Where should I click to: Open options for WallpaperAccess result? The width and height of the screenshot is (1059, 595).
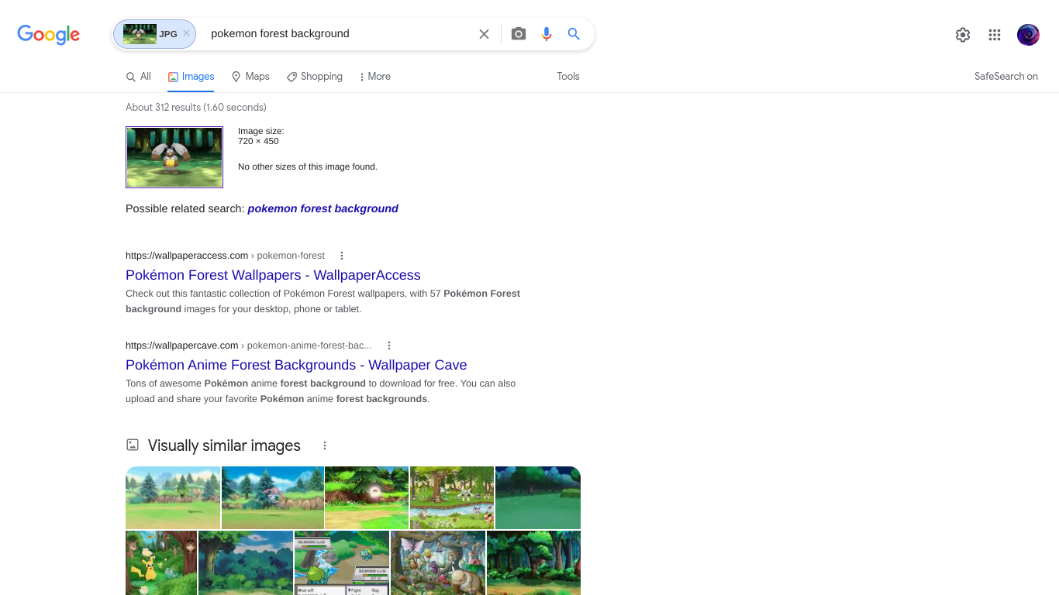click(x=342, y=256)
